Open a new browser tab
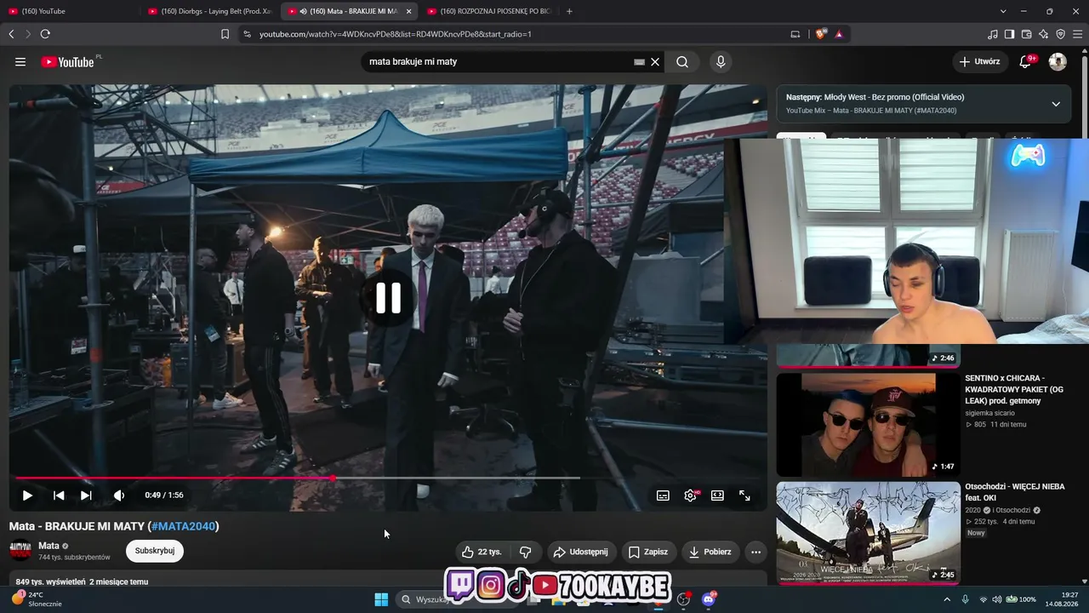The height and width of the screenshot is (613, 1089). [569, 11]
